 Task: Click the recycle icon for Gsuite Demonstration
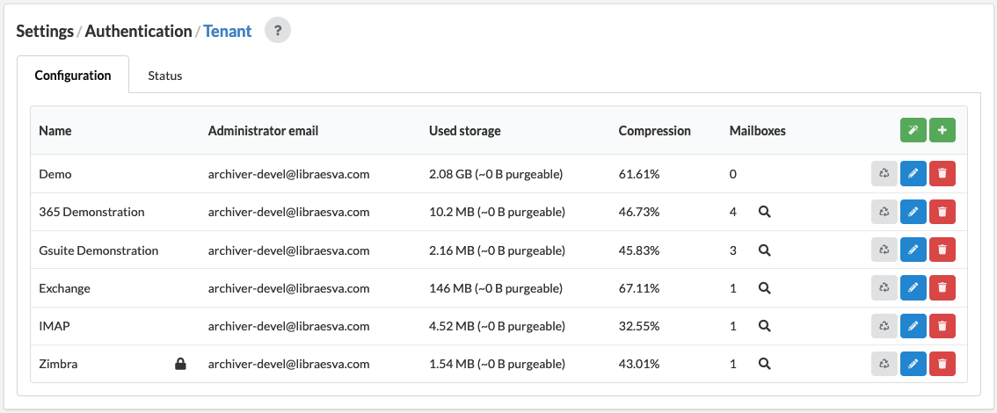(884, 250)
